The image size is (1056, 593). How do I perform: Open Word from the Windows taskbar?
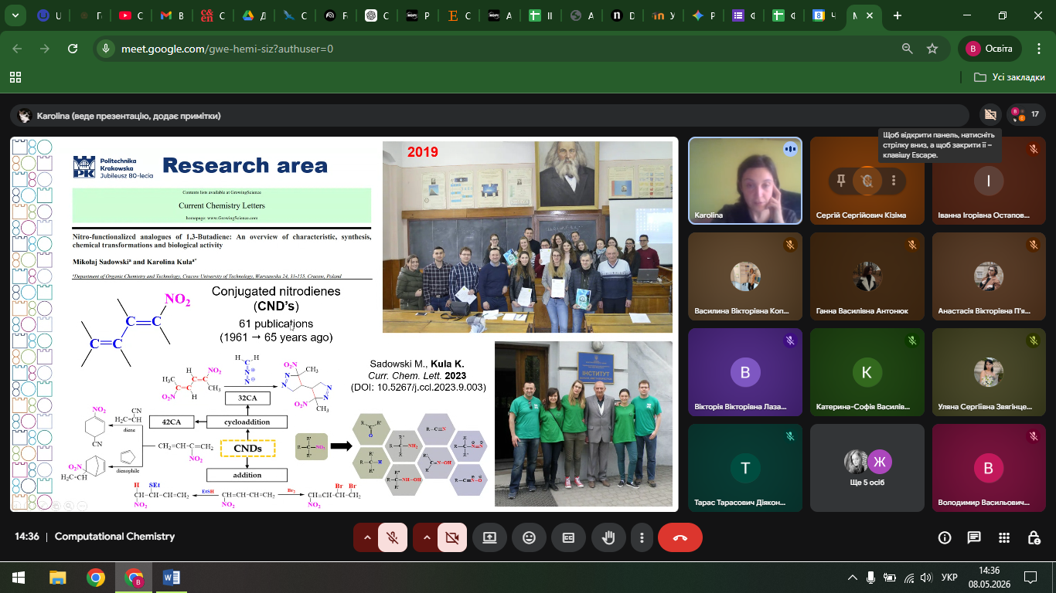click(x=172, y=577)
